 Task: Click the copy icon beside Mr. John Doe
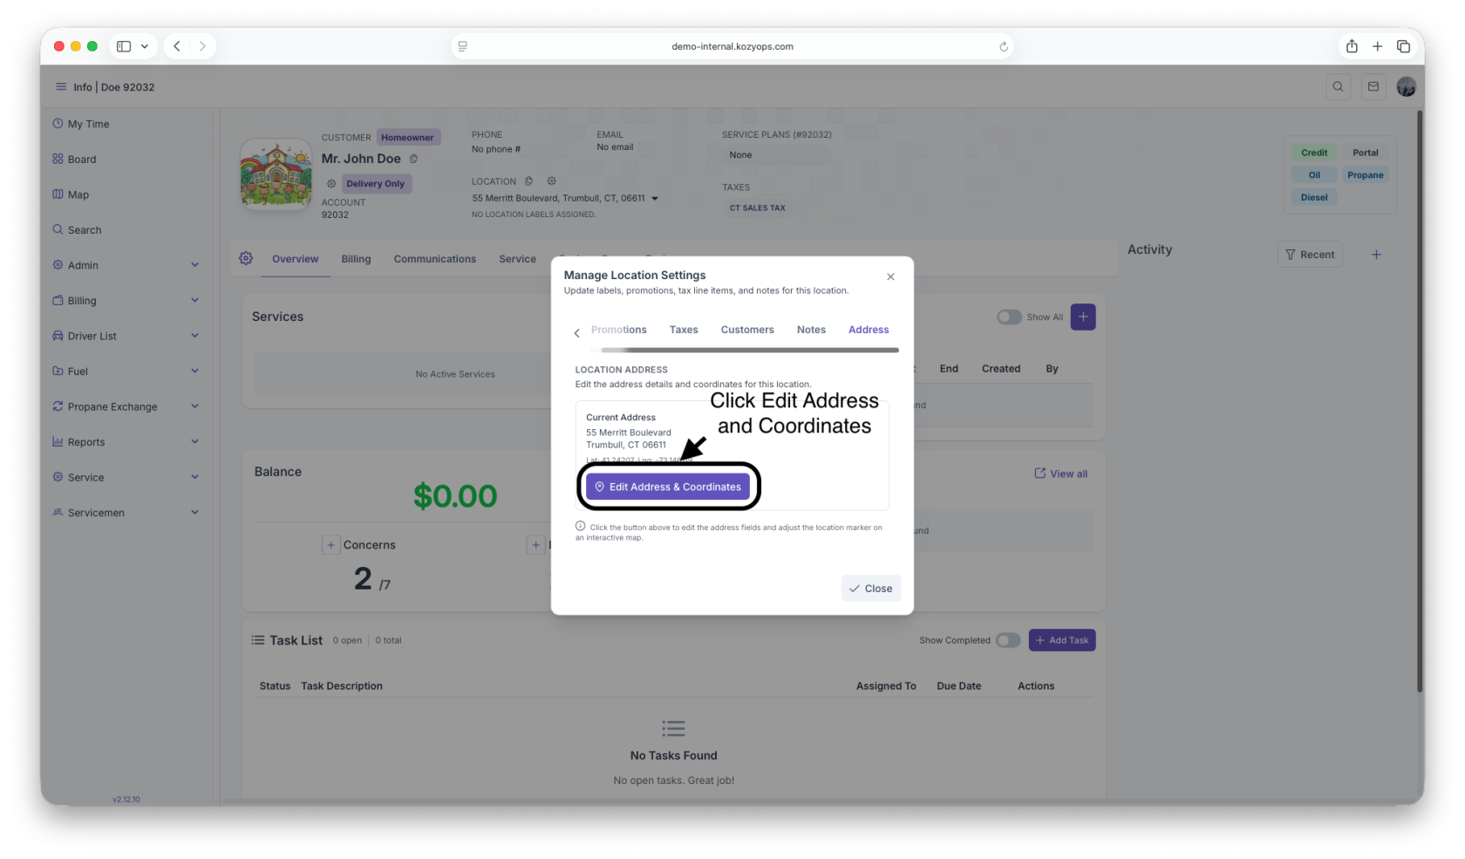[414, 159]
